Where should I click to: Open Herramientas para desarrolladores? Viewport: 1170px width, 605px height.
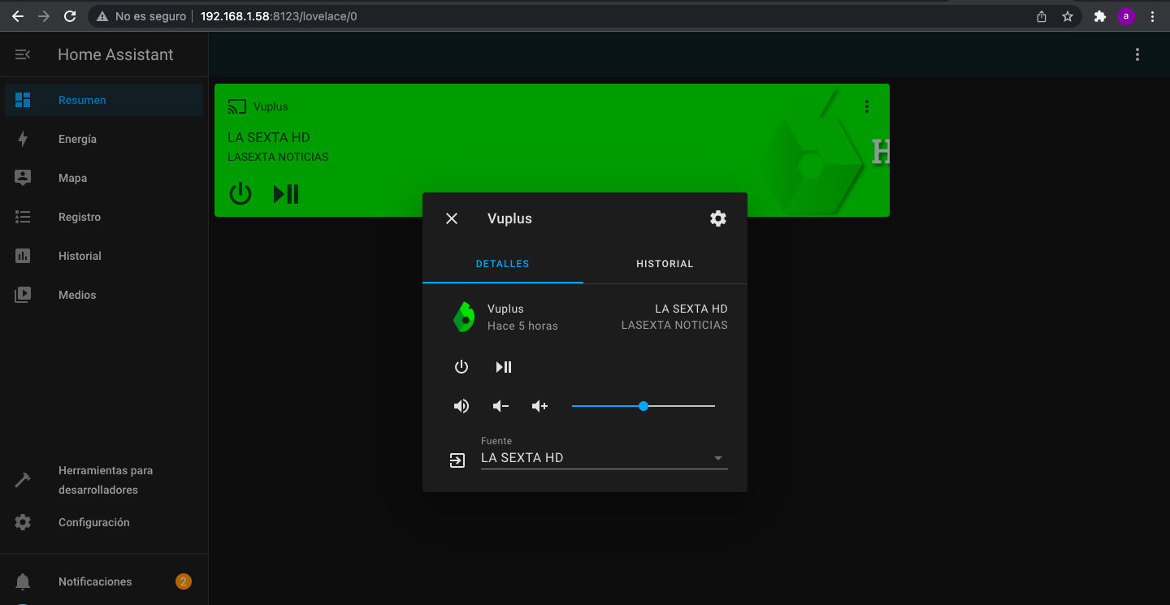coord(105,480)
